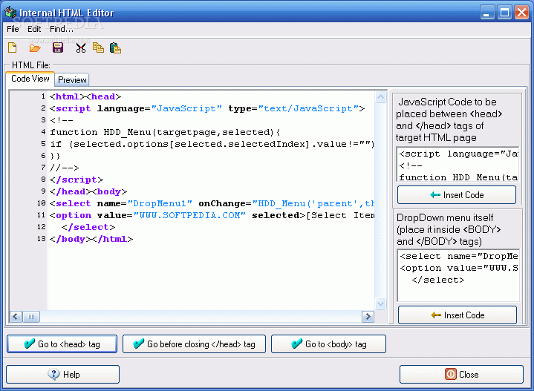Maximize the Internal HTML Editor window
Image resolution: width=534 pixels, height=391 pixels.
point(505,13)
